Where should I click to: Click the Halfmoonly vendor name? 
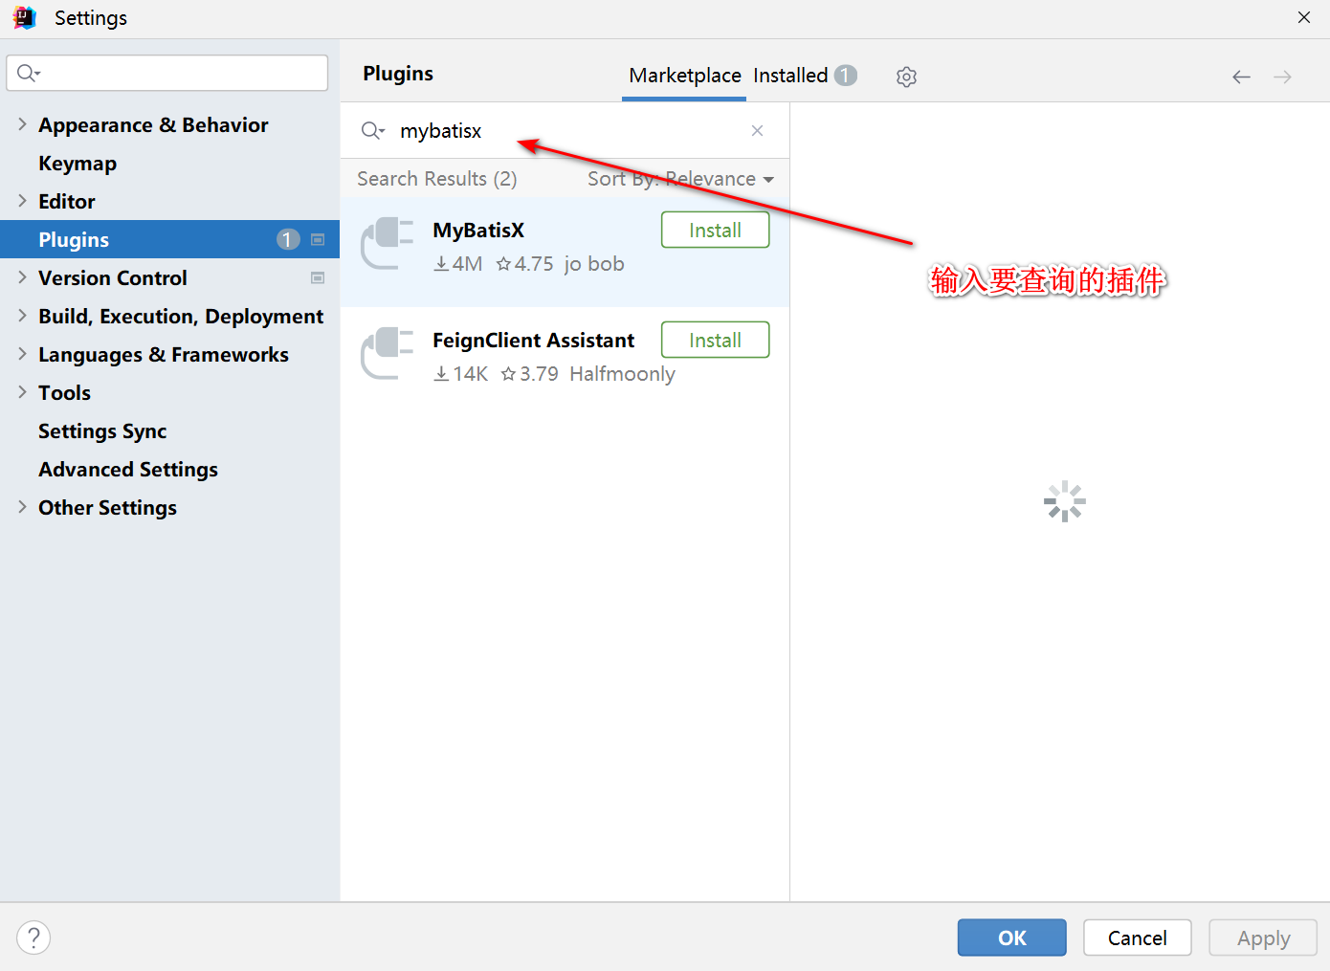point(622,374)
